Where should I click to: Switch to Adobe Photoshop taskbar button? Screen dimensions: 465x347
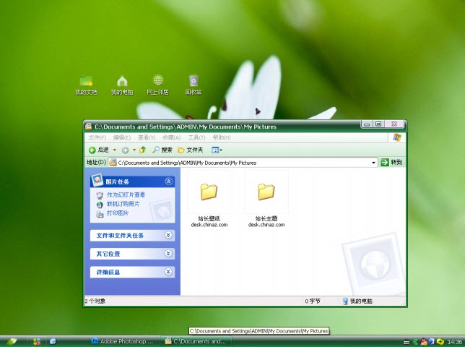click(x=124, y=341)
